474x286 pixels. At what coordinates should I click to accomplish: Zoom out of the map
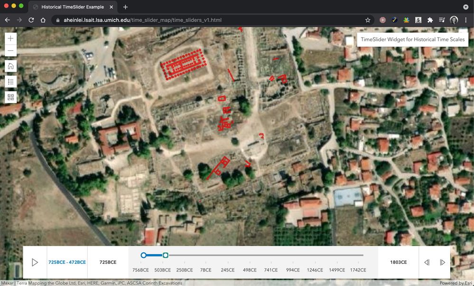click(x=10, y=51)
